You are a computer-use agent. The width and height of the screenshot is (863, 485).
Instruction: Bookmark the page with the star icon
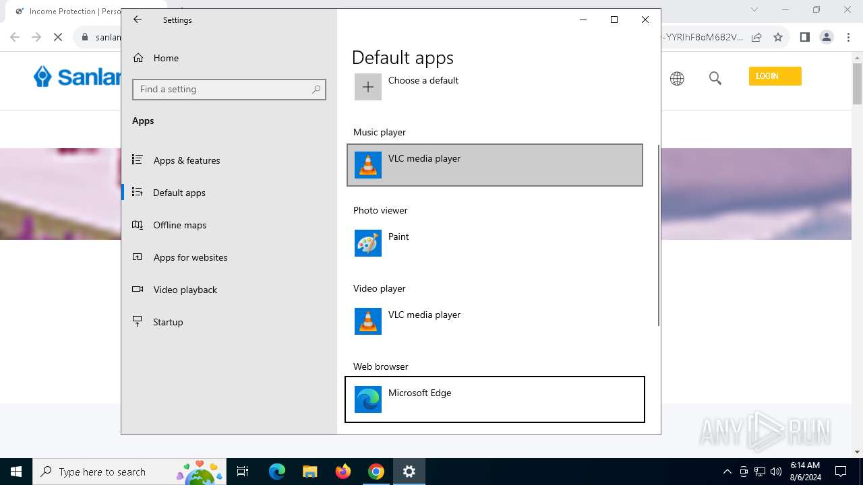coord(778,37)
